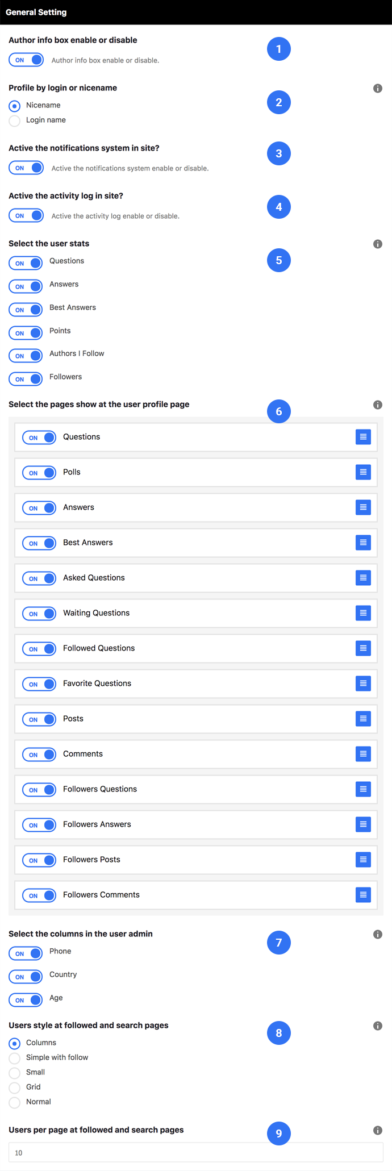392x1171 pixels.
Task: Disable the Author info box toggle
Action: point(26,60)
